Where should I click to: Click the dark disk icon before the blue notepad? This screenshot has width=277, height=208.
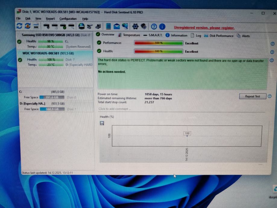pos(98,27)
